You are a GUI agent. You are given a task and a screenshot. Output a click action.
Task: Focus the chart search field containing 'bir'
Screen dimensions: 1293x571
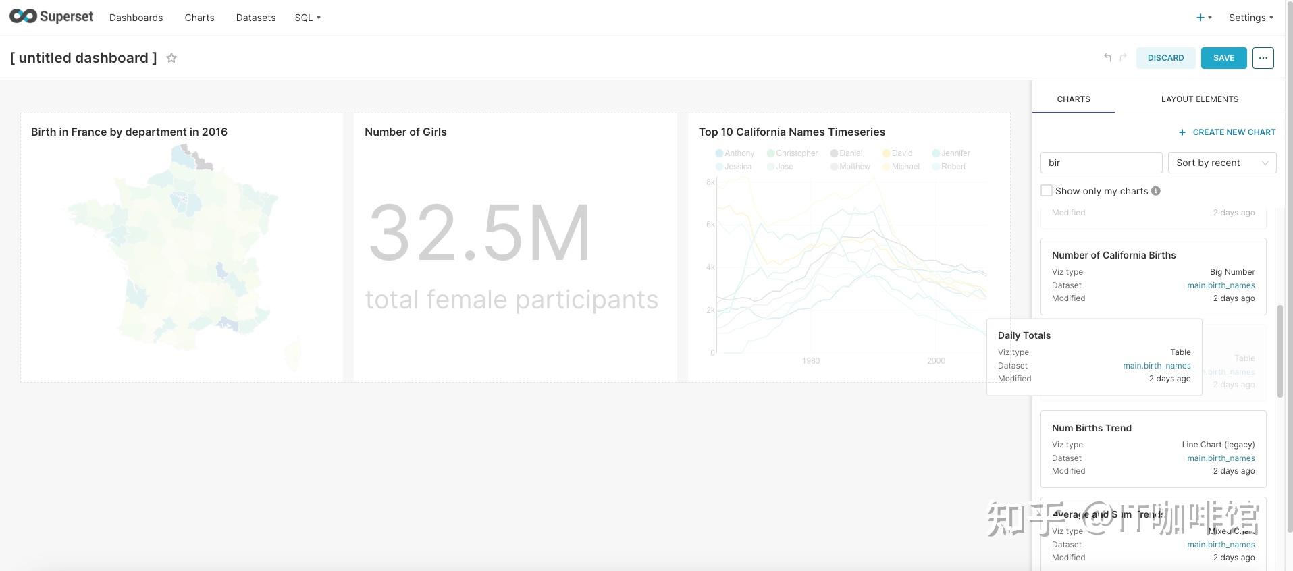(x=1101, y=163)
